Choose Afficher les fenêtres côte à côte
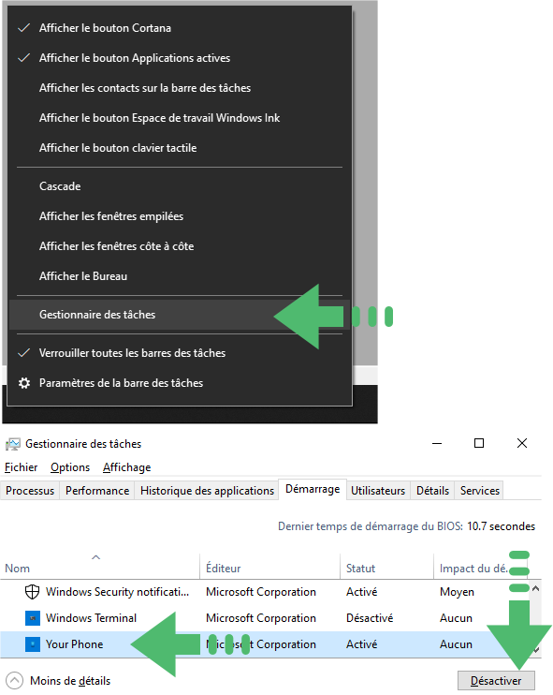The image size is (553, 695). [181, 246]
